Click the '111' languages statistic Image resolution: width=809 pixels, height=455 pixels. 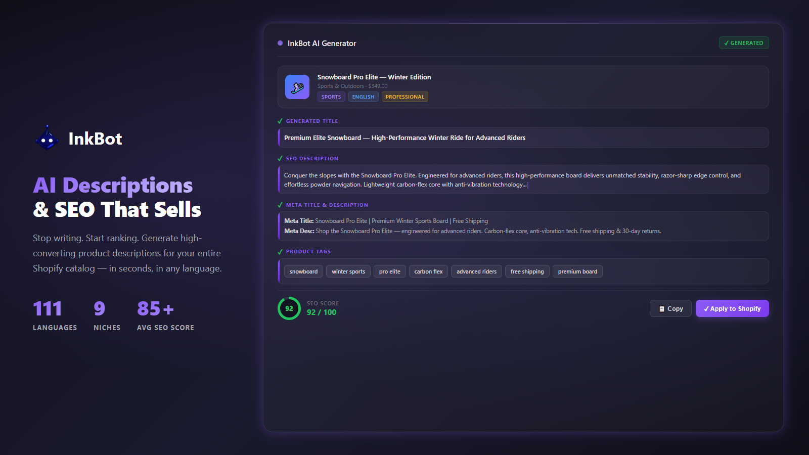(x=48, y=308)
